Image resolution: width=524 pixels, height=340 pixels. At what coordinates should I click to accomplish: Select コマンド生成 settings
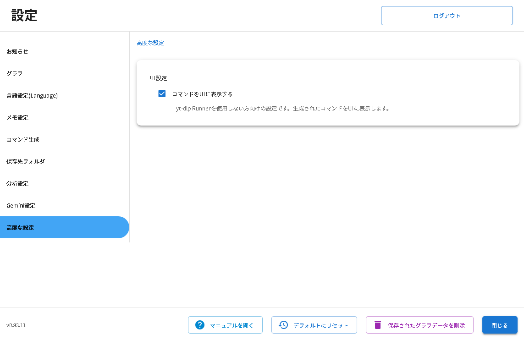(x=65, y=139)
